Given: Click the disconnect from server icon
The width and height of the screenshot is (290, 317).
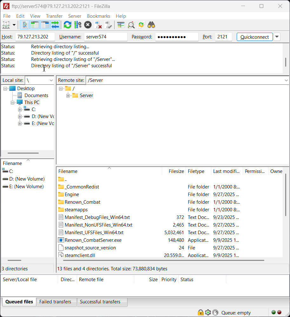Looking at the screenshot, I should (98, 25).
